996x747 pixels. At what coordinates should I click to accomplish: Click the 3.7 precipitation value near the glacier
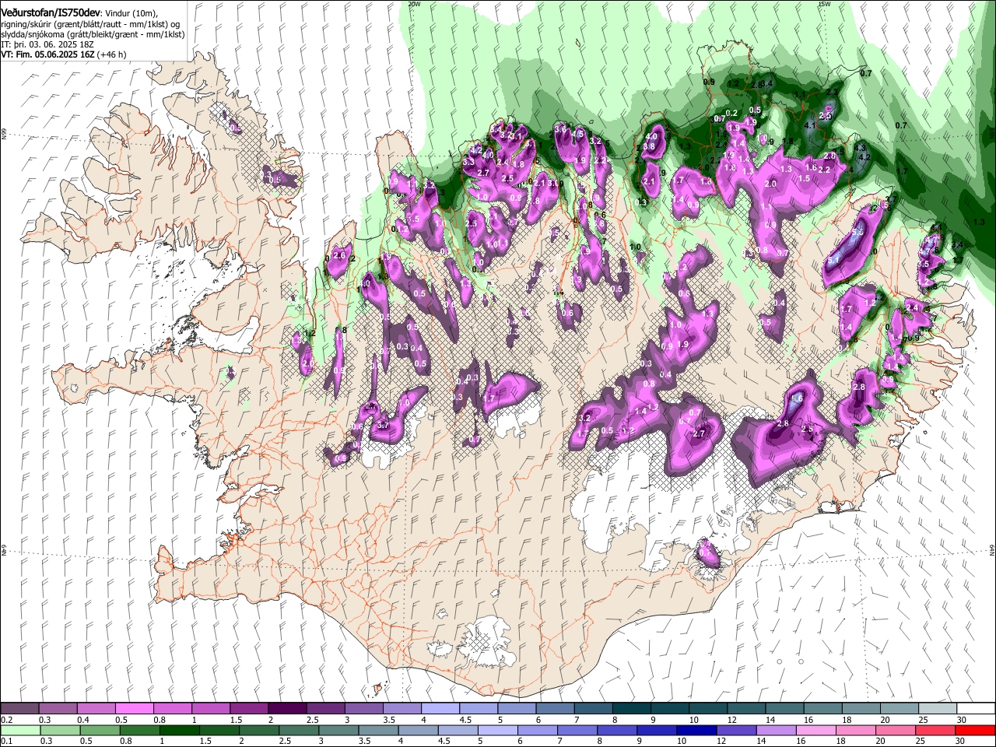(383, 426)
